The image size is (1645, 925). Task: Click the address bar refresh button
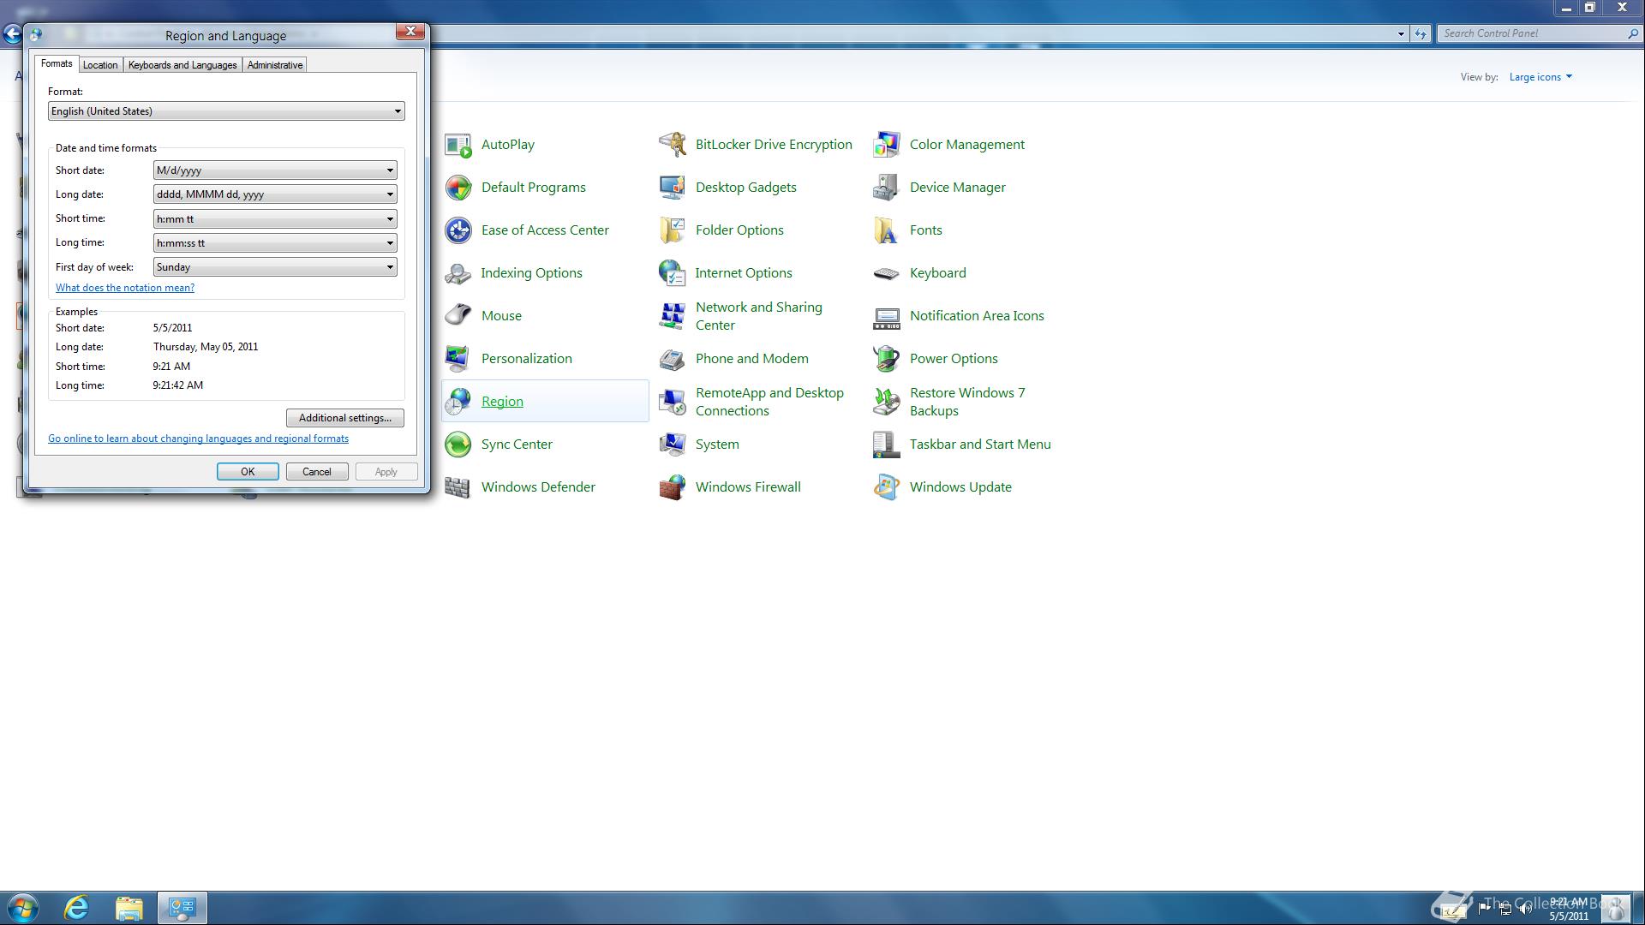pos(1421,34)
